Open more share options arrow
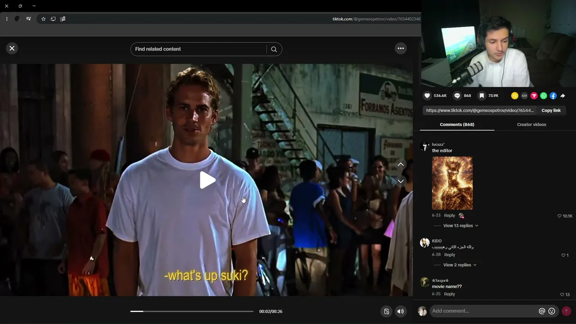The image size is (576, 324). 562,96
